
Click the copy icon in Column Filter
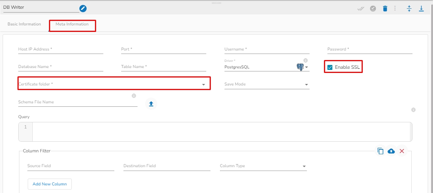click(x=381, y=151)
